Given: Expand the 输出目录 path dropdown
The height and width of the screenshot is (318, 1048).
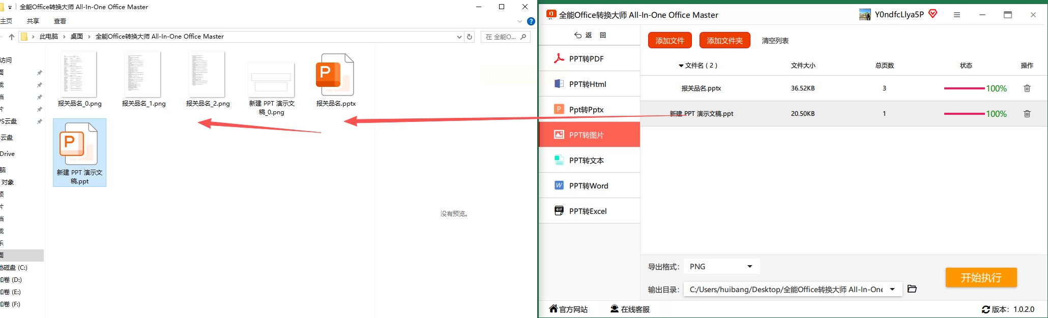Looking at the screenshot, I should pos(892,290).
